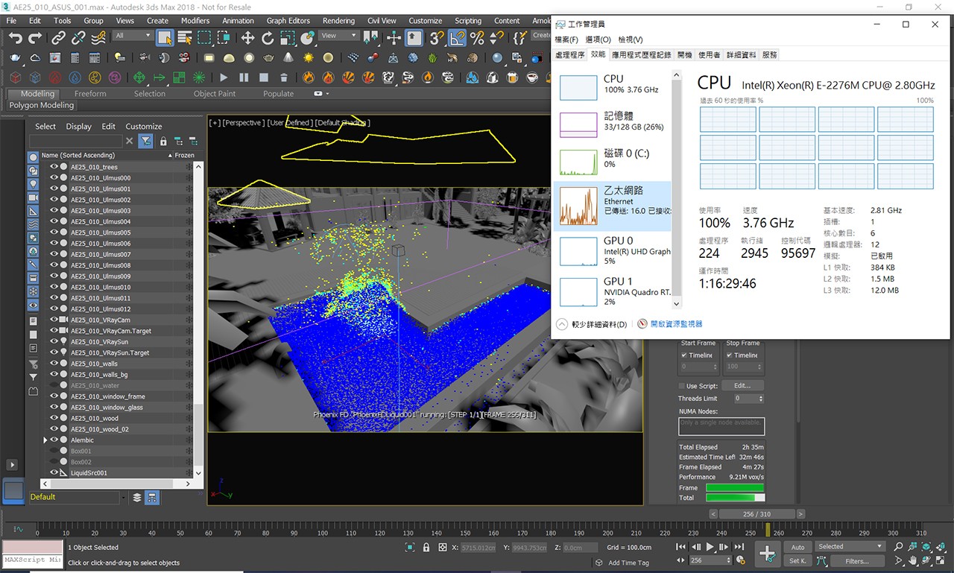Open the selection filter 'All' dropdown
This screenshot has height=573, width=954.
click(x=133, y=36)
